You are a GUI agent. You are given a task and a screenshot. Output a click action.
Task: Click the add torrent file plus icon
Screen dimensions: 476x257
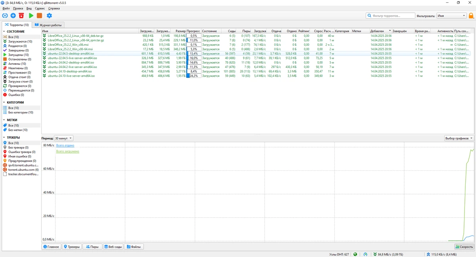click(13, 15)
